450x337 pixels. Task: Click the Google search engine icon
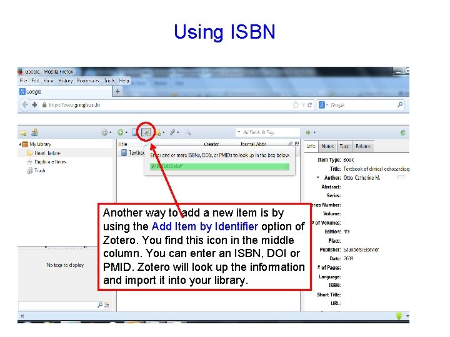tap(322, 105)
